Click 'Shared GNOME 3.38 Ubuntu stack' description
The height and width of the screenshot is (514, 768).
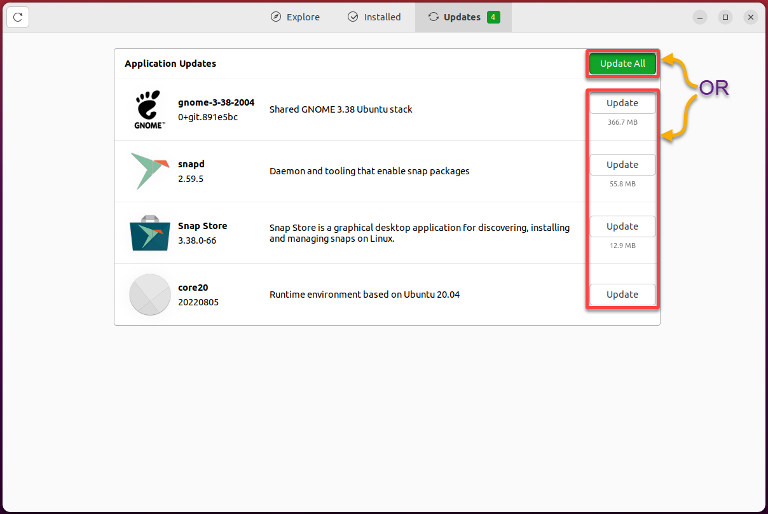[341, 109]
